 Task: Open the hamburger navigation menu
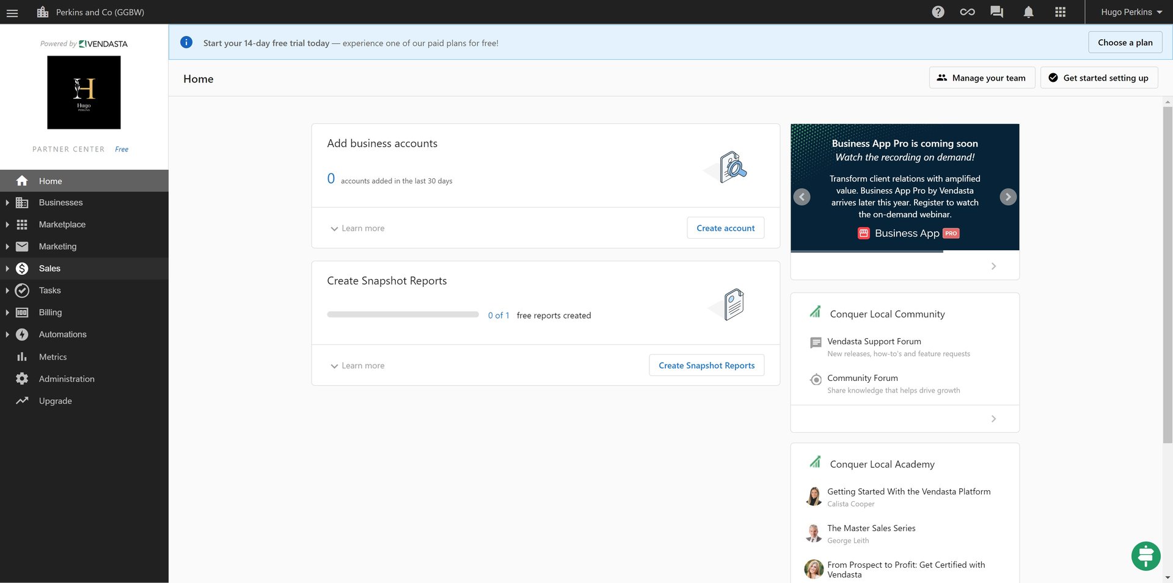[12, 12]
